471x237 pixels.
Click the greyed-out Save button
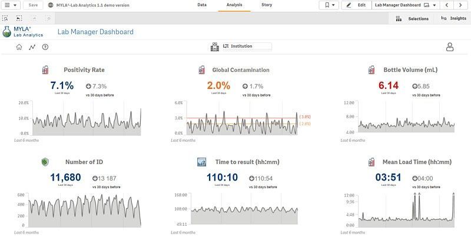pos(33,5)
